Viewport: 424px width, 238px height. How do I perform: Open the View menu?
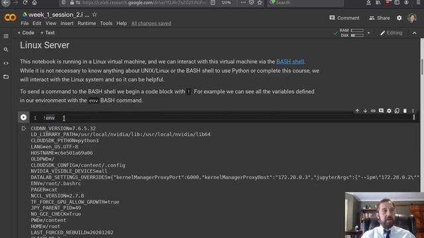[x=51, y=24]
